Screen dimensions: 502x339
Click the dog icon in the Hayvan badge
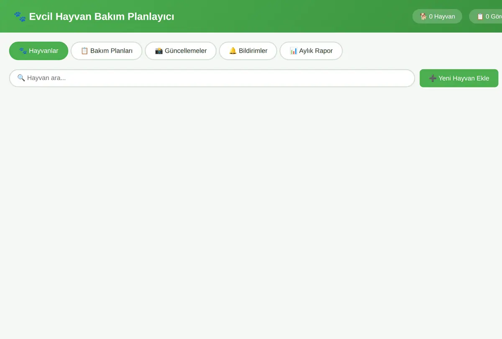coord(423,16)
